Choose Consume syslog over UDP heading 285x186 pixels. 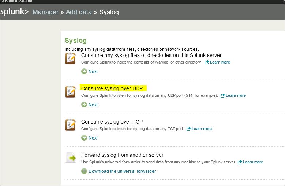pyautogui.click(x=112, y=88)
